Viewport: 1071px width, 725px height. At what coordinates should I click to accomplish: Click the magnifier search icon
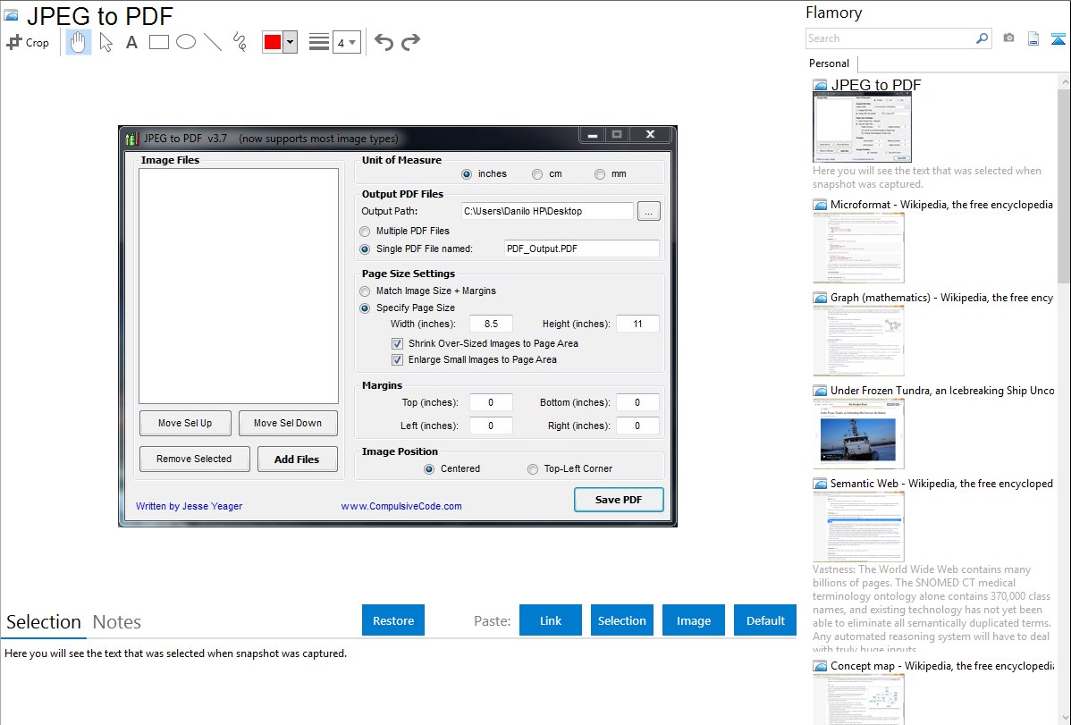click(x=982, y=38)
